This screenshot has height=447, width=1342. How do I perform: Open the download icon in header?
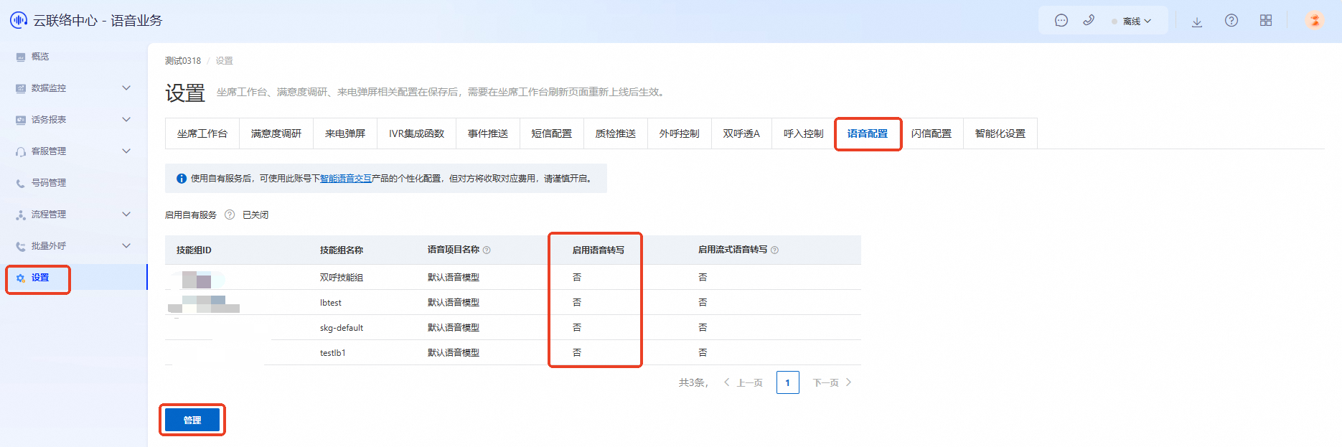1197,22
